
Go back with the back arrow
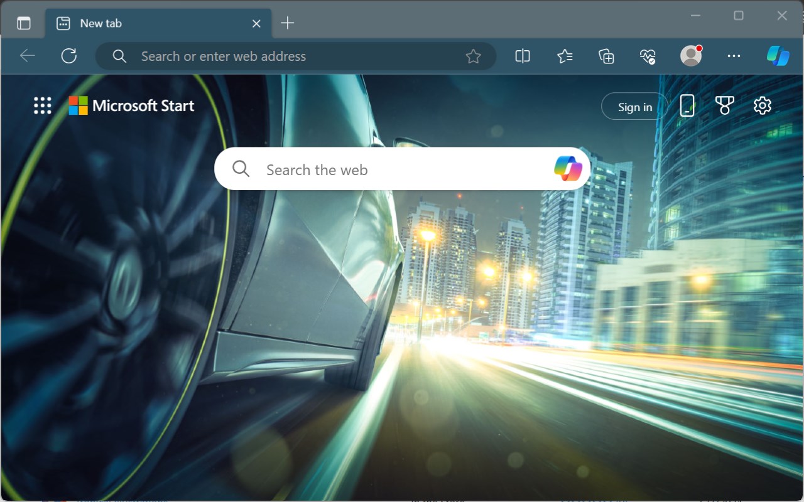(28, 56)
